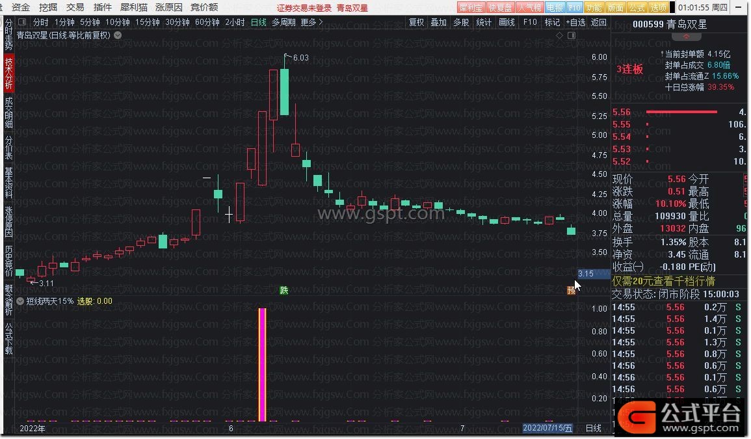Activate the 画线 drawing tool

[x=507, y=22]
